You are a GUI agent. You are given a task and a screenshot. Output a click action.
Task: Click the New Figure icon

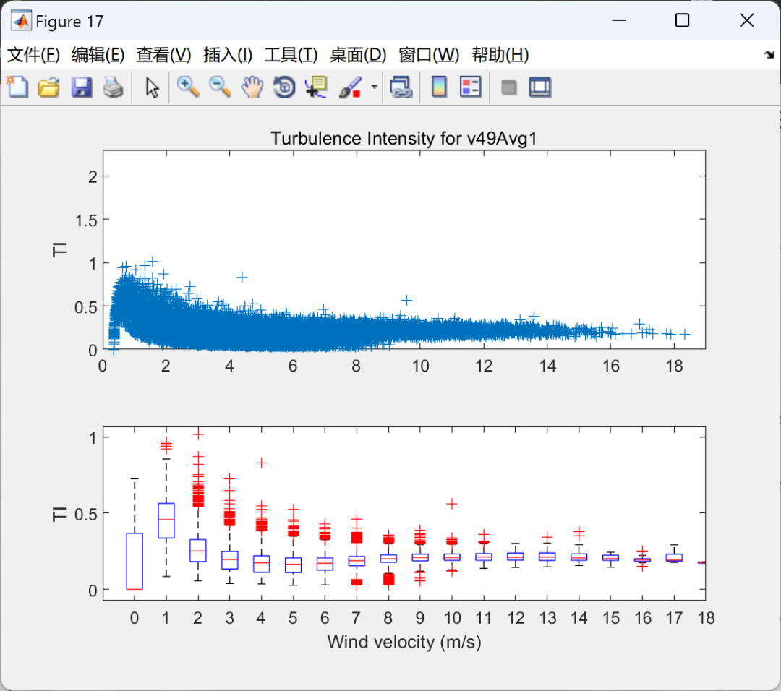pyautogui.click(x=17, y=87)
